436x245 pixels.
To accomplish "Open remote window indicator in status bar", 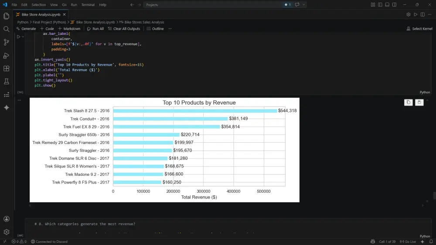I will click(x=5, y=242).
